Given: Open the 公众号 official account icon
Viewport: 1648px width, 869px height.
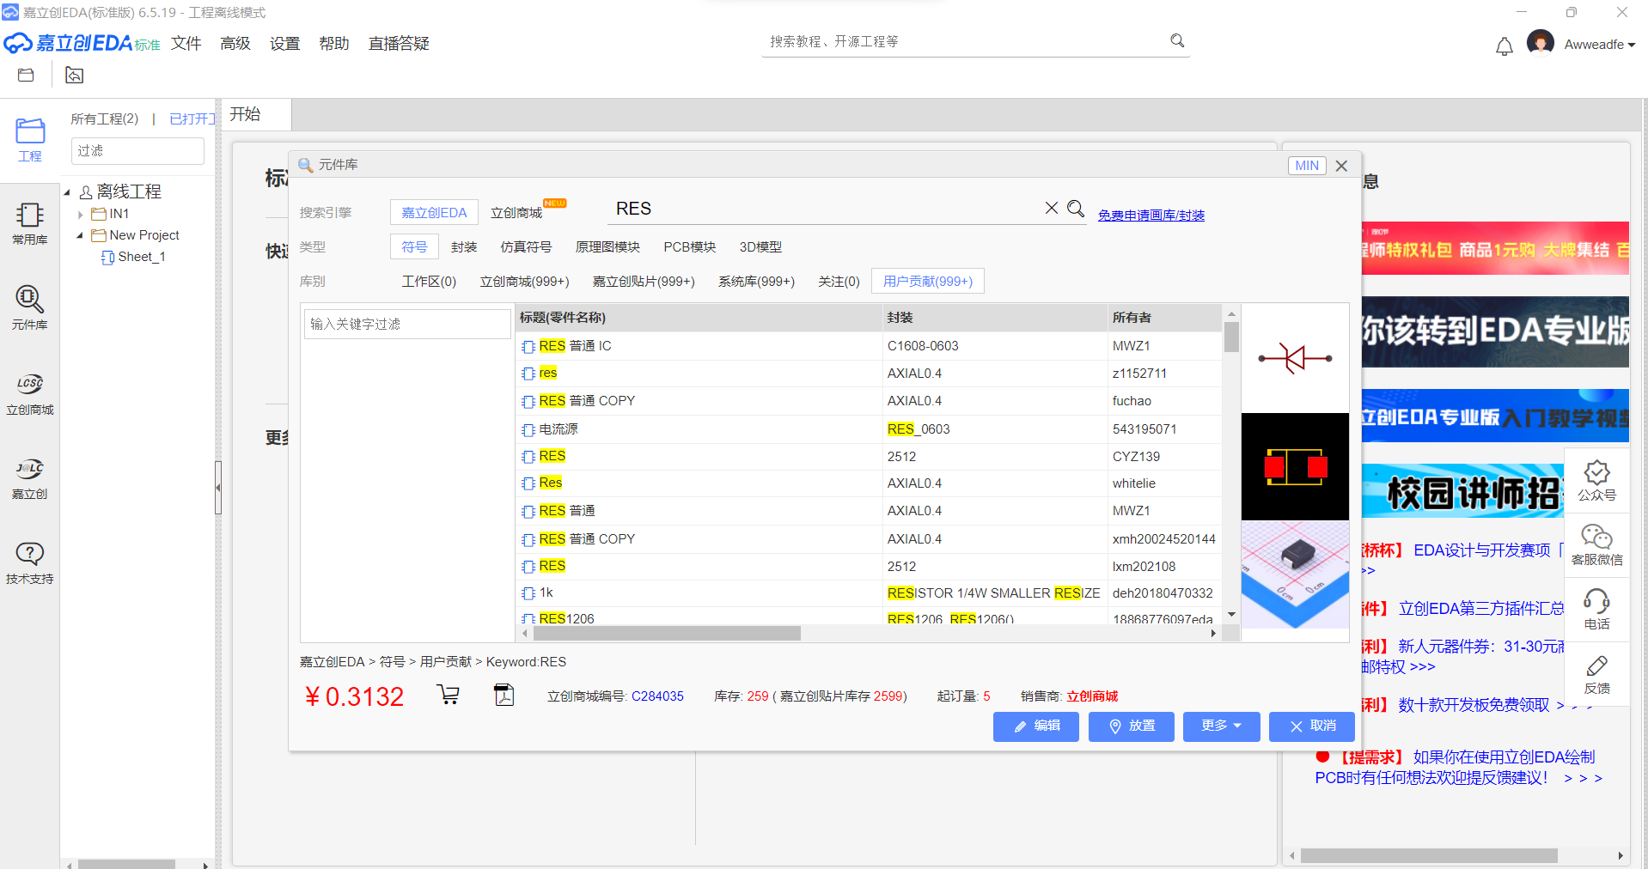Looking at the screenshot, I should pos(1596,481).
